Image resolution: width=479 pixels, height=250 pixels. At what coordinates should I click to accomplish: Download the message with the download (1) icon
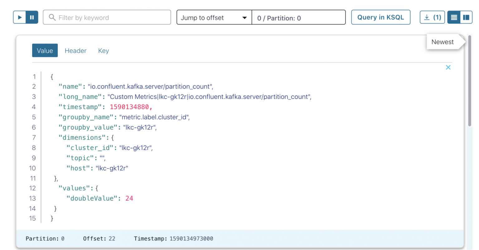pyautogui.click(x=432, y=17)
